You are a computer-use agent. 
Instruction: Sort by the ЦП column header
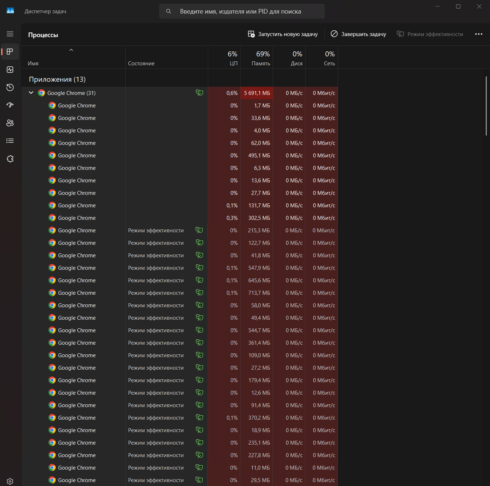[224, 57]
